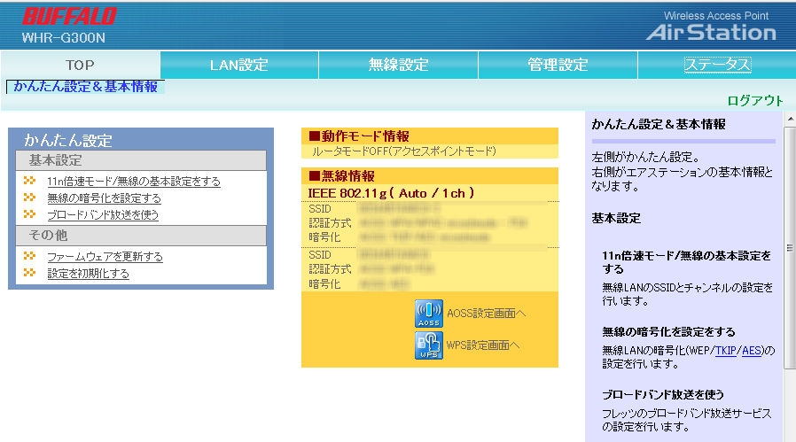The height and width of the screenshot is (442, 796).
Task: Open 無線の暗号化を設定する link
Action: click(104, 198)
